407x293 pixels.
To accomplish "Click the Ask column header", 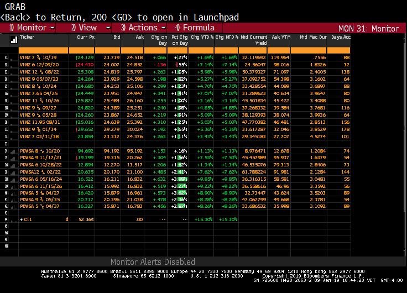I will pyautogui.click(x=140, y=37).
